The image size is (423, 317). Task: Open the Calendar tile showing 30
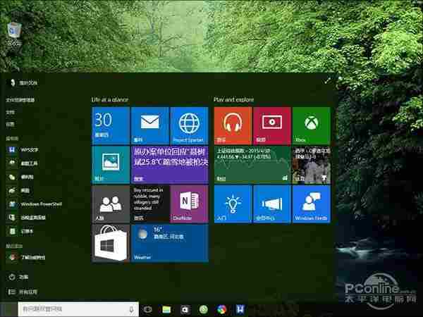pyautogui.click(x=110, y=125)
